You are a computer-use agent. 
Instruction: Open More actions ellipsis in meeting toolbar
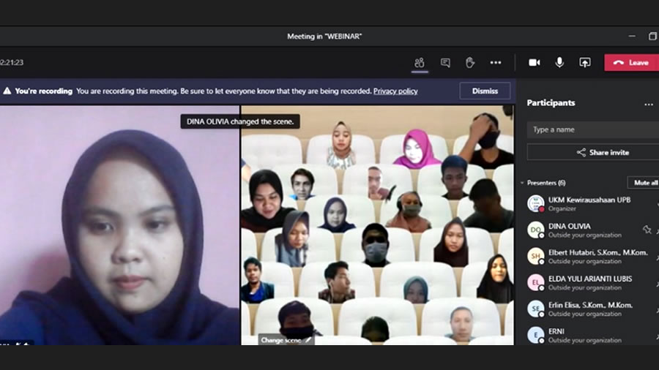(496, 63)
